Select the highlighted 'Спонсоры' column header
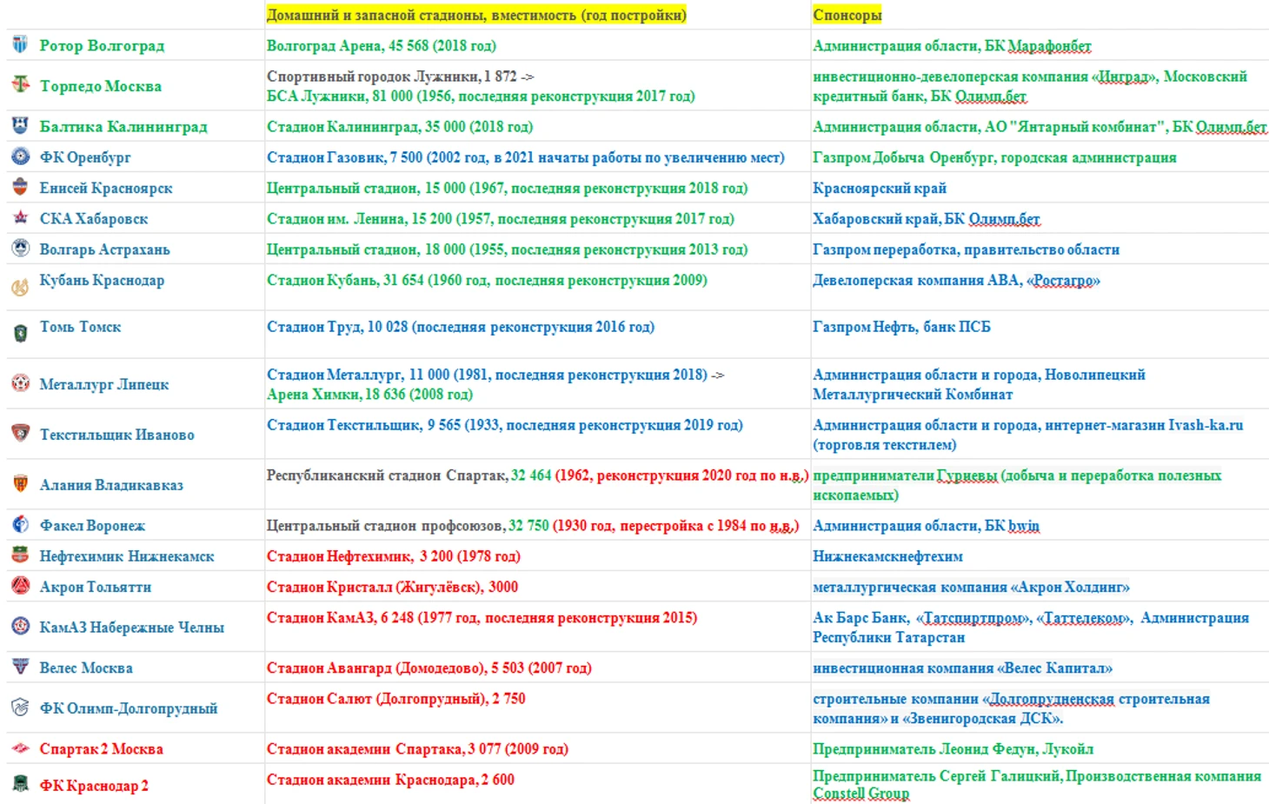The height and width of the screenshot is (804, 1269). point(847,15)
